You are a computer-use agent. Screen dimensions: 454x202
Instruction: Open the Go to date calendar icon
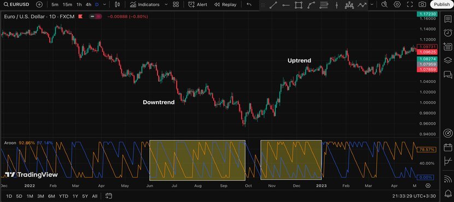click(x=109, y=196)
